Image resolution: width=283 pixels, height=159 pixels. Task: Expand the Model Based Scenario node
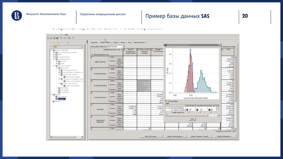pyautogui.click(x=59, y=70)
